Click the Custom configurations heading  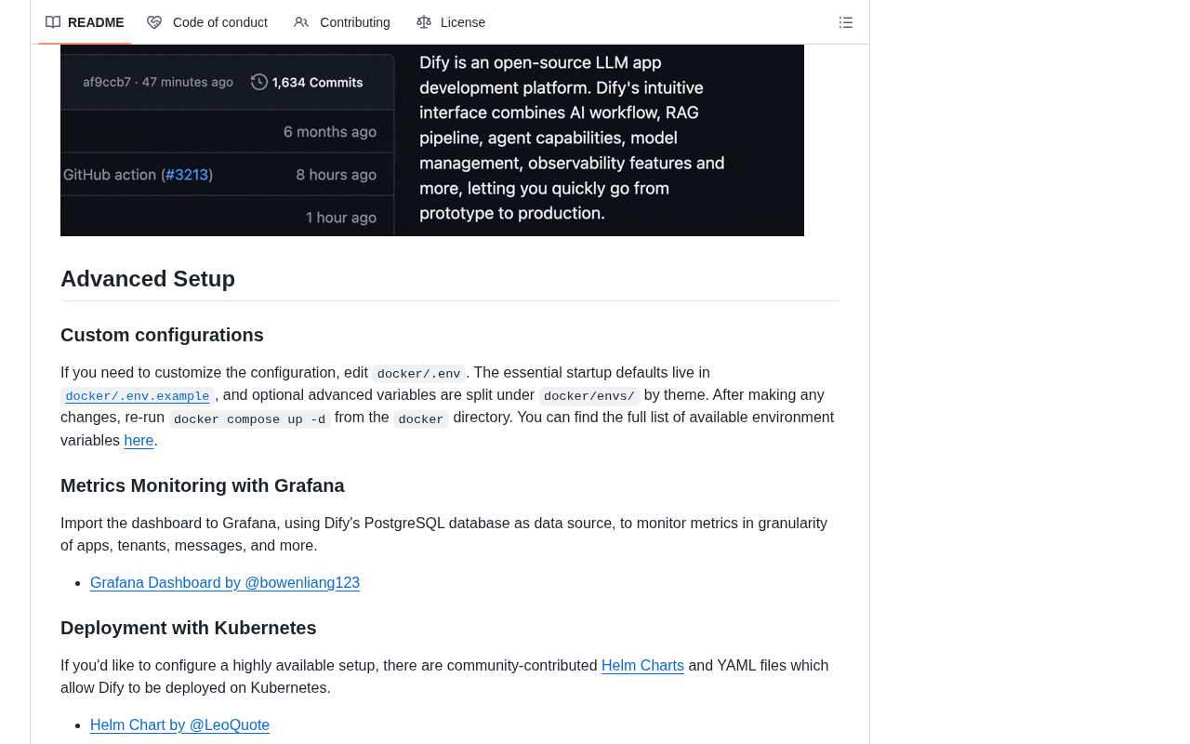click(x=162, y=335)
